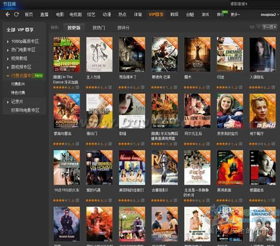This screenshot has height=246, width=280.
Task: Open the 黑洞表面 movie title link
Action: click(224, 190)
